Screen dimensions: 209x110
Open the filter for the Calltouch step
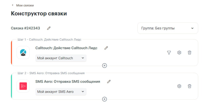(169, 53)
